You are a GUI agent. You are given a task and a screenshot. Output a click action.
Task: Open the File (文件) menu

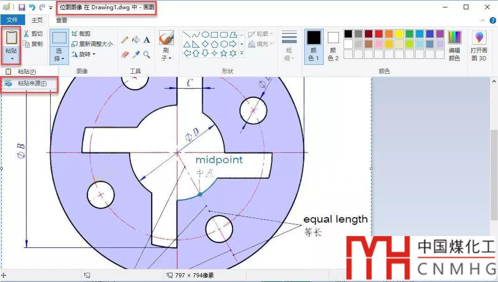[12, 20]
